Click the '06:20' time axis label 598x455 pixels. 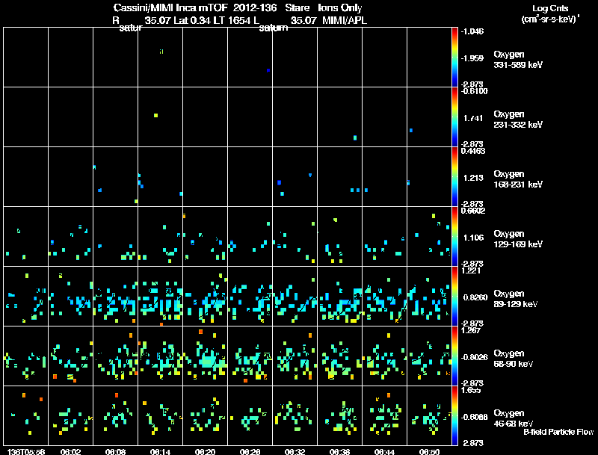coord(205,451)
